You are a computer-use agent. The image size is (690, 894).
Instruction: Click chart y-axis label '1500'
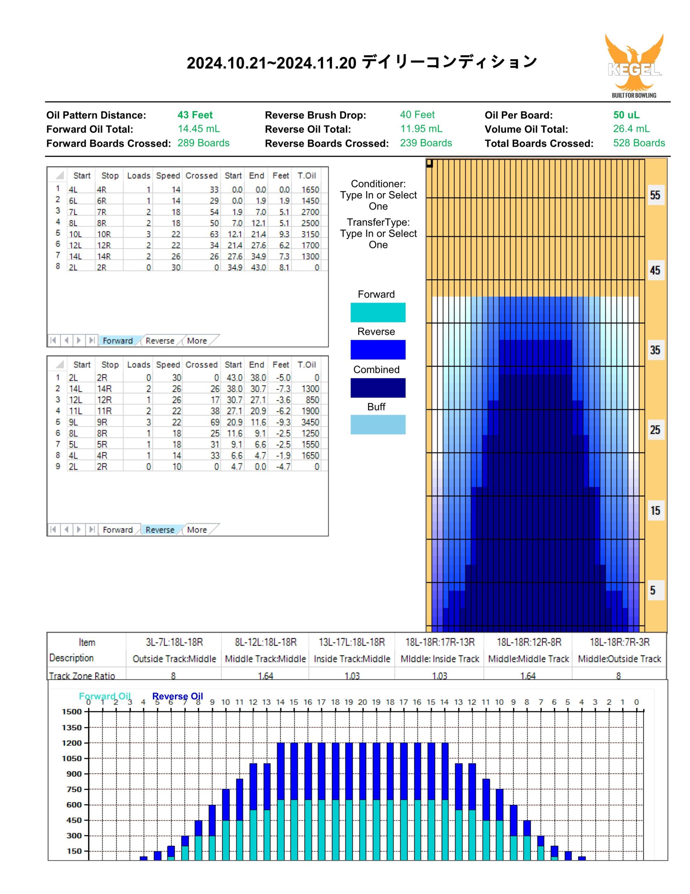pyautogui.click(x=72, y=712)
